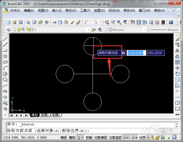
Task: Open the 文件(F) menu
Action: point(15,11)
